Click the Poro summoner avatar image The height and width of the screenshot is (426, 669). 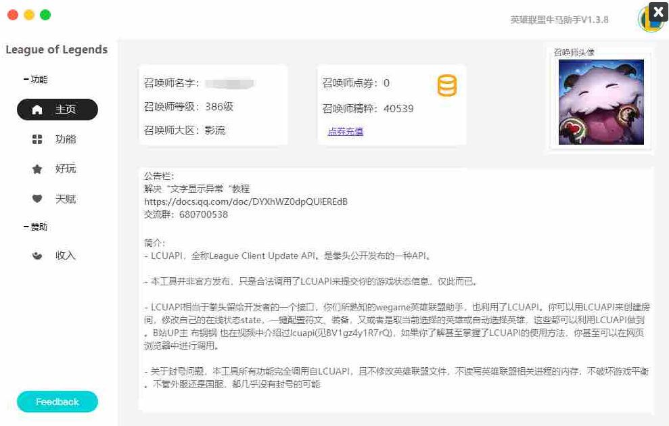[x=601, y=102]
